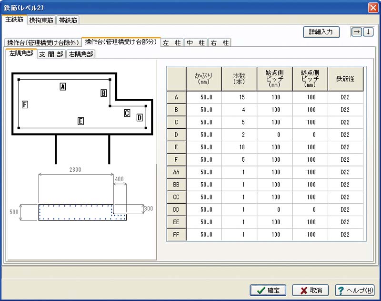The image size is (381, 301).
Task: Edit row E 本数 cell showing 18
Action: pos(240,147)
